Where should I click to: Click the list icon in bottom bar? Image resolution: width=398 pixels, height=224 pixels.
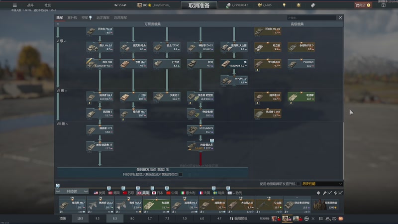click(x=321, y=219)
